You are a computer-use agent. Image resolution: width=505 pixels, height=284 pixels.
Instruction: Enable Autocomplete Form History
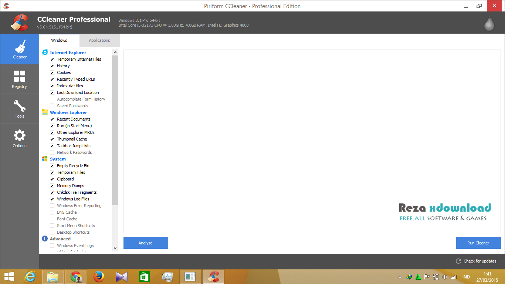pos(52,99)
